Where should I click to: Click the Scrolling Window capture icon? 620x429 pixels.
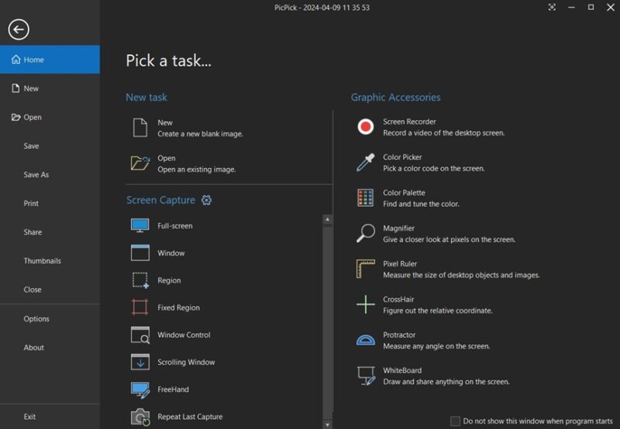tap(140, 362)
